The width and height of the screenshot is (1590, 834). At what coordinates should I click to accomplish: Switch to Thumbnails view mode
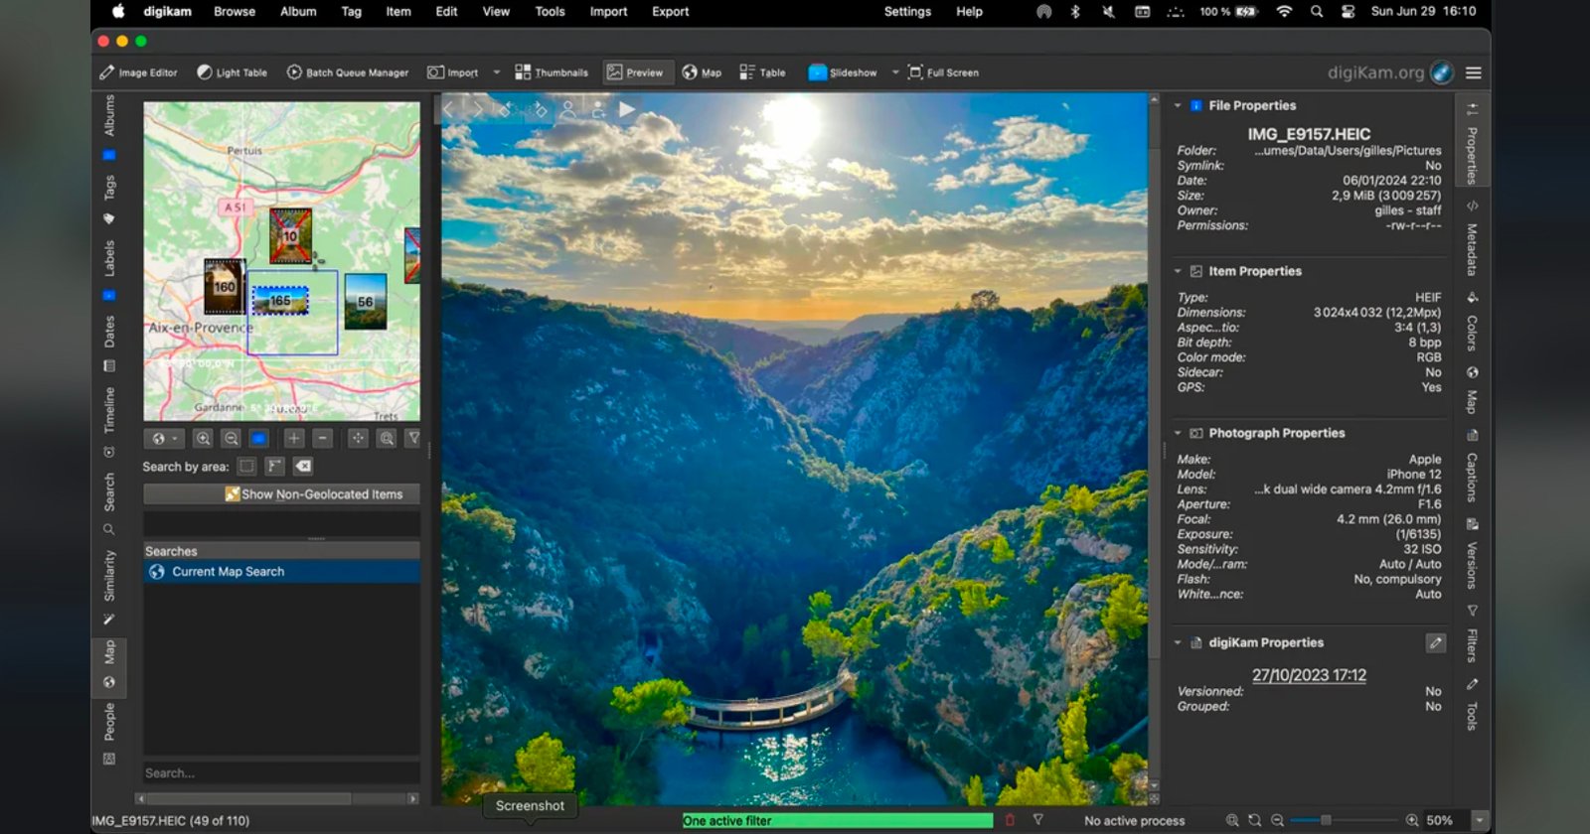(552, 72)
